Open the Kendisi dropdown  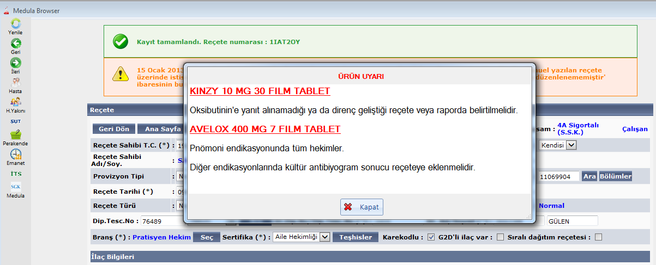[557, 145]
